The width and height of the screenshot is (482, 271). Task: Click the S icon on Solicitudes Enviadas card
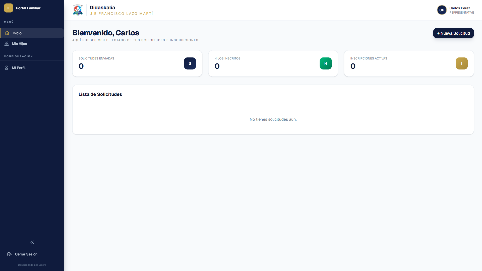pyautogui.click(x=190, y=63)
